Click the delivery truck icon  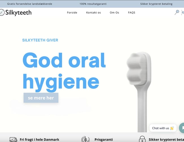[x=13, y=139]
